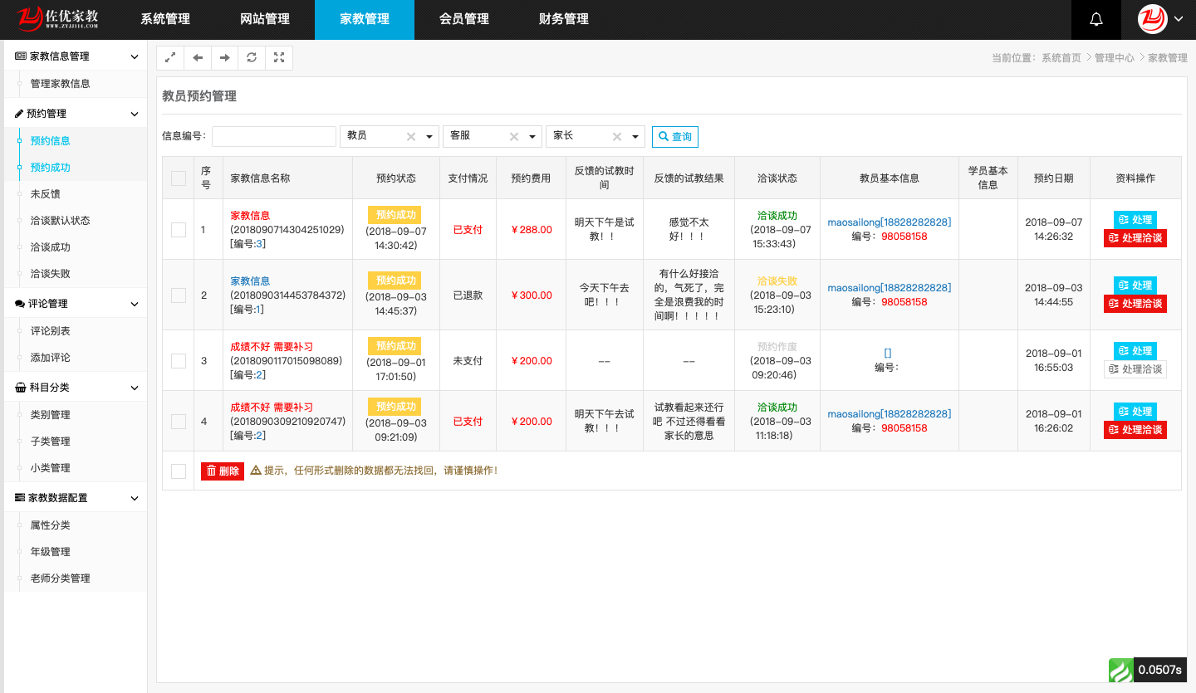Click the fullscreen toolbar icon

[279, 58]
